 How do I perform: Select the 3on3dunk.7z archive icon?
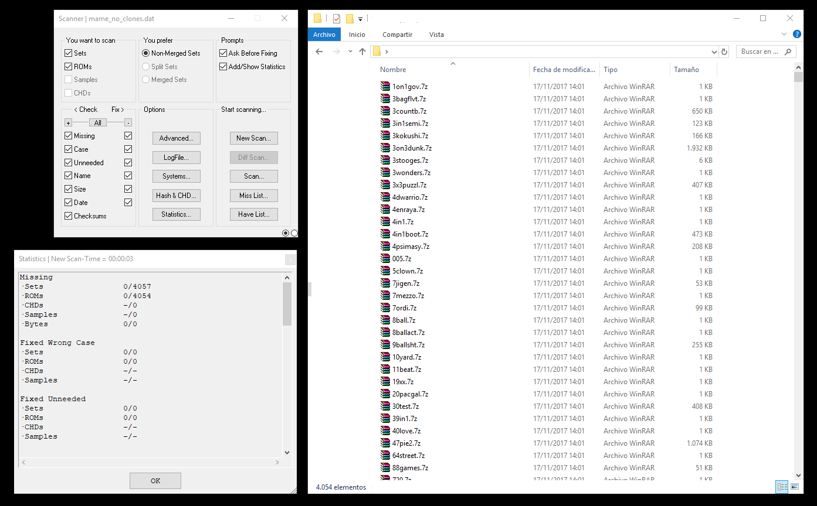tap(385, 148)
